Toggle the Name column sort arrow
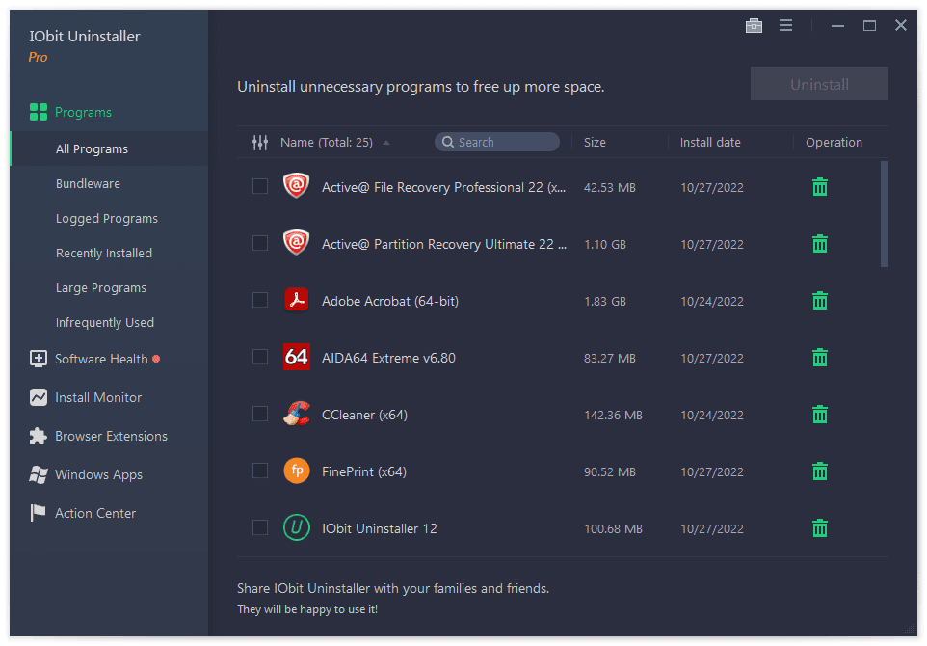Image resolution: width=927 pixels, height=646 pixels. (386, 143)
